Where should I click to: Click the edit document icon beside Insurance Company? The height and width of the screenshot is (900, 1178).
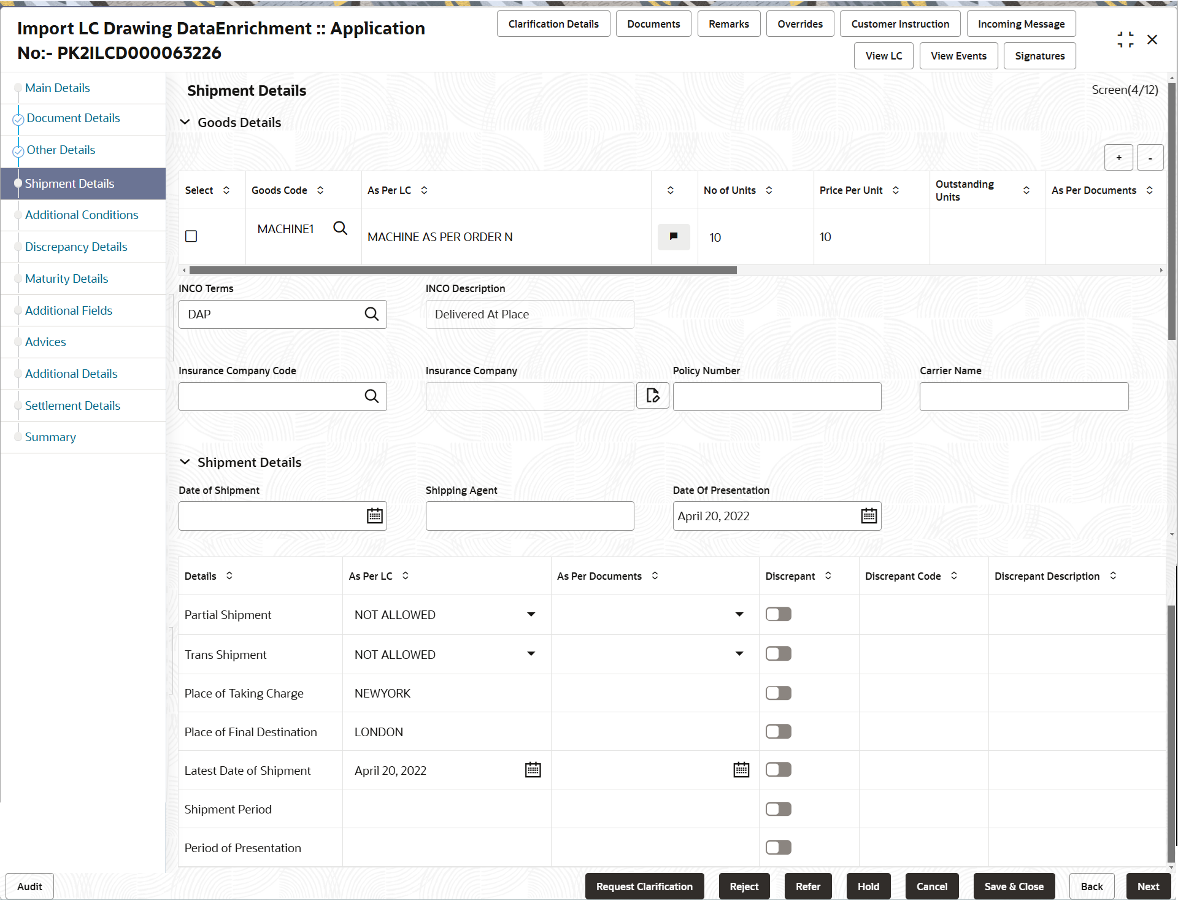tap(652, 396)
